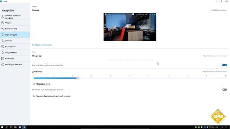Open File Explorer from the taskbar
This screenshot has width=230, height=129.
coord(15,127)
